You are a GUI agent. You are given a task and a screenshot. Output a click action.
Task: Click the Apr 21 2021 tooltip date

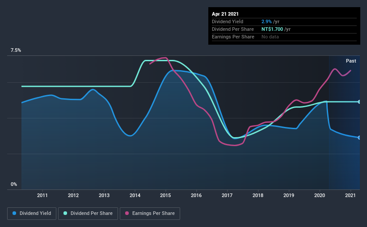225,14
